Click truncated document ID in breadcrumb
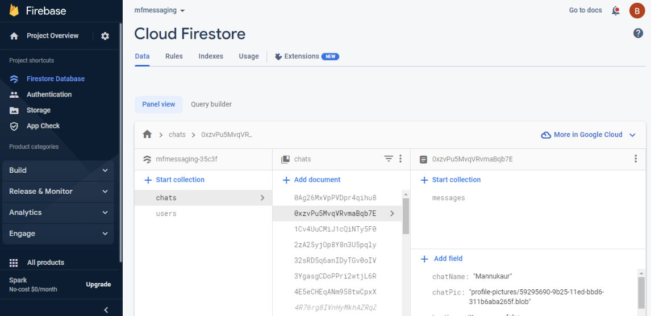 tap(227, 135)
